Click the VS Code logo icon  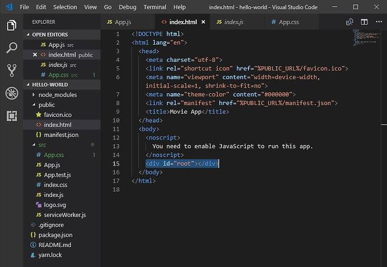click(x=9, y=7)
